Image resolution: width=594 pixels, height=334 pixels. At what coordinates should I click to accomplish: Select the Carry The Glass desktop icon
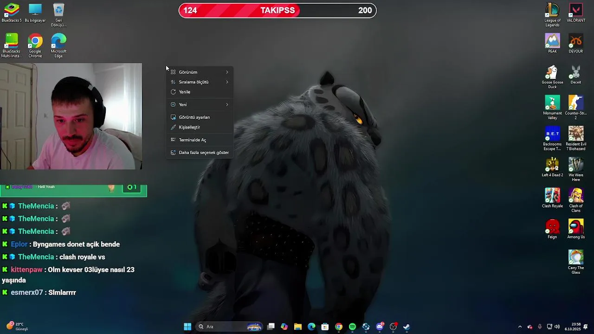pyautogui.click(x=576, y=262)
